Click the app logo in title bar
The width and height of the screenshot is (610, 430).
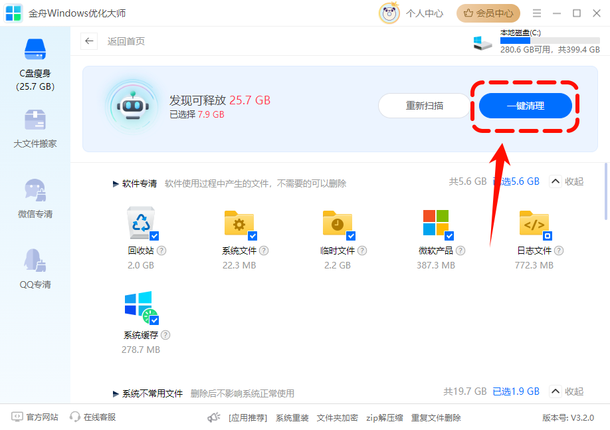(x=13, y=13)
